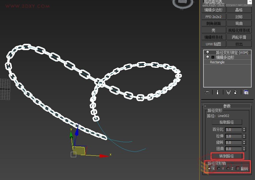
Task: Click Make Unique icon under modifier stack
Action: click(228, 92)
